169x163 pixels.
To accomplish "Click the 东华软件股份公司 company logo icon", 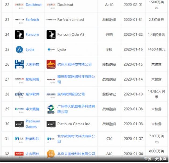I will (x=51, y=94).
